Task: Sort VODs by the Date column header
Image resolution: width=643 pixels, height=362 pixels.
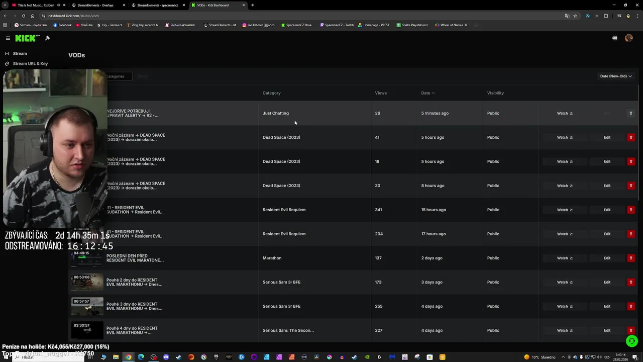Action: 427,93
